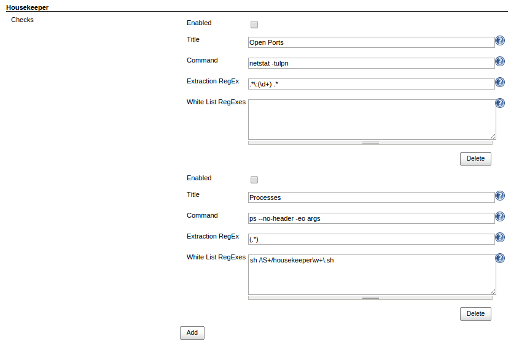Open help for Processes Title field

(500, 196)
